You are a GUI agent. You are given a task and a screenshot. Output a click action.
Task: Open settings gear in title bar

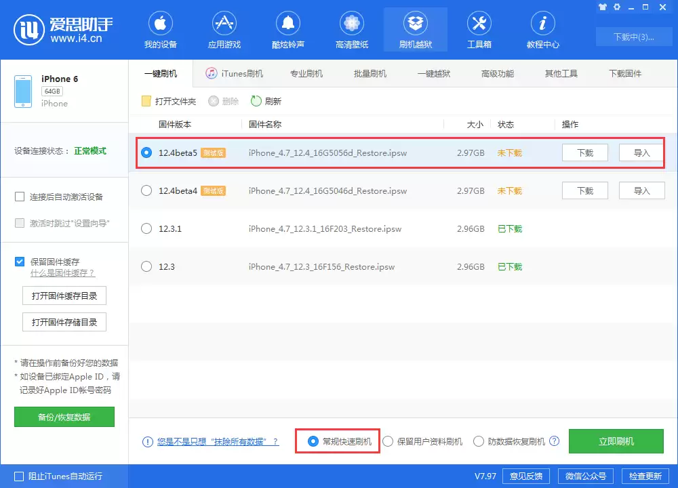tap(617, 7)
